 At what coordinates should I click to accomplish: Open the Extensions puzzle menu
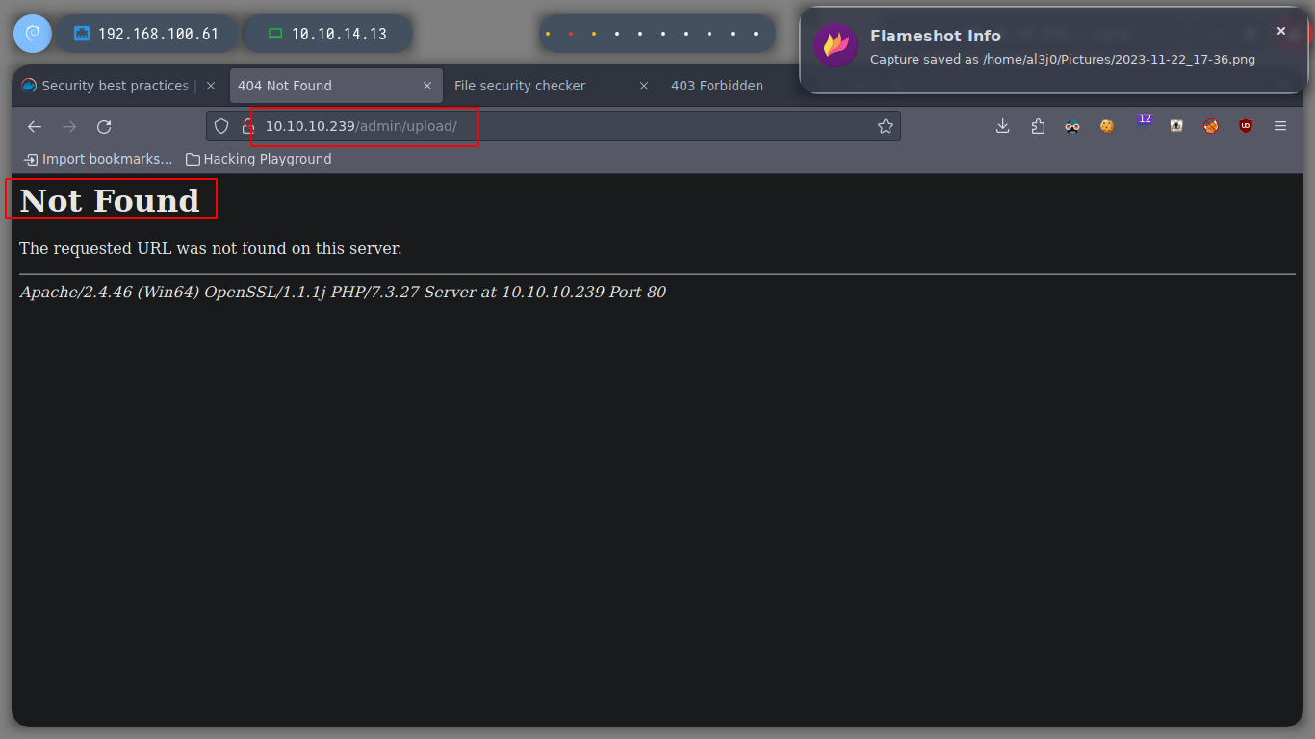tap(1038, 126)
